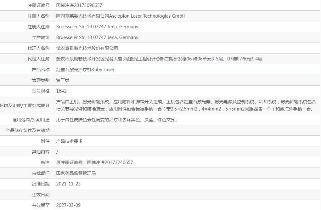Select the slash value in 其他内容 row
Image resolution: width=321 pixels, height=210 pixels.
point(57,152)
